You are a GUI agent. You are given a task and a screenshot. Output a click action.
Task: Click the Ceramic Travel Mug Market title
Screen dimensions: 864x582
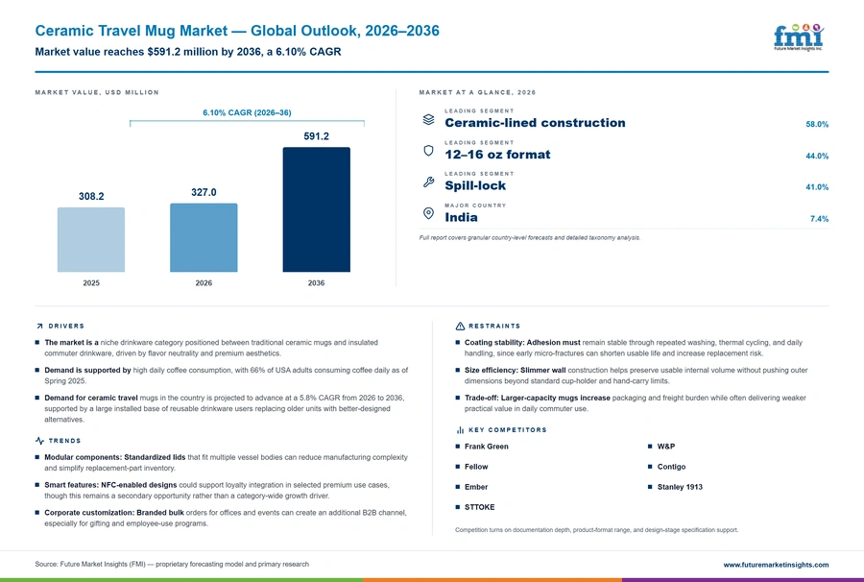coord(237,31)
